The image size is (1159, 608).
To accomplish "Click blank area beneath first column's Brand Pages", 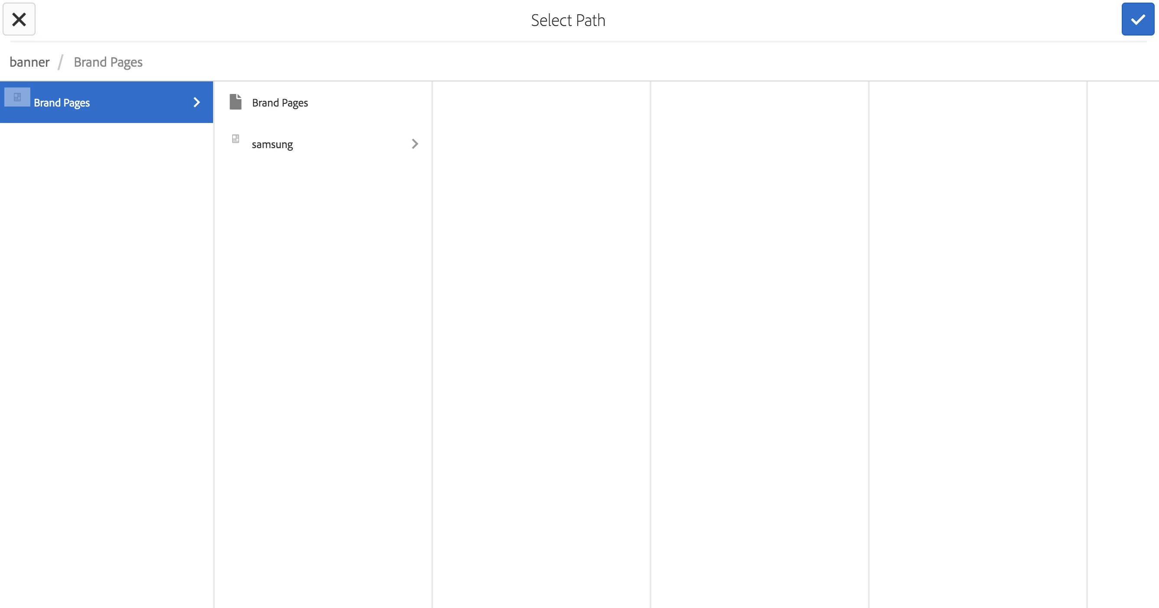I will 106,337.
